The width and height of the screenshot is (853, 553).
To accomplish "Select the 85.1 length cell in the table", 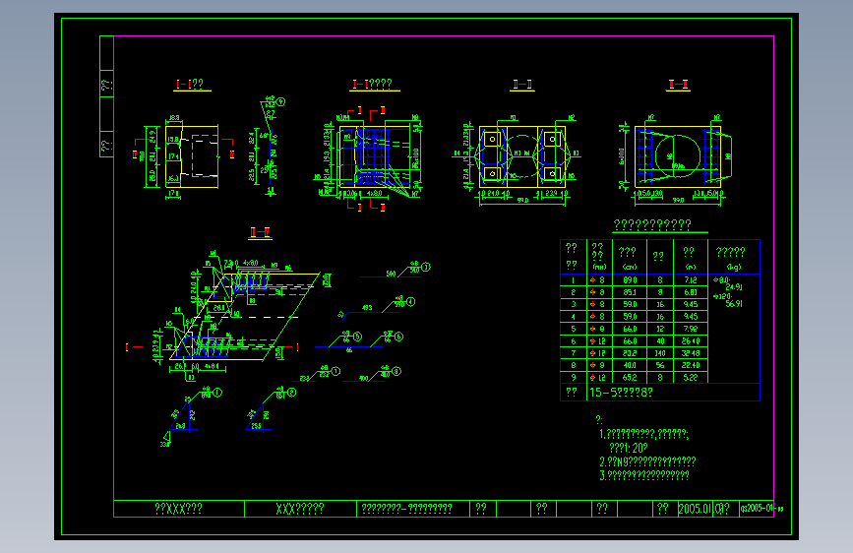I will click(x=630, y=292).
